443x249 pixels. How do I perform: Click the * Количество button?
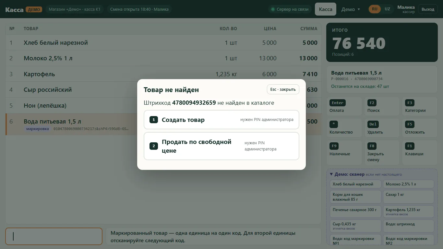(344, 128)
